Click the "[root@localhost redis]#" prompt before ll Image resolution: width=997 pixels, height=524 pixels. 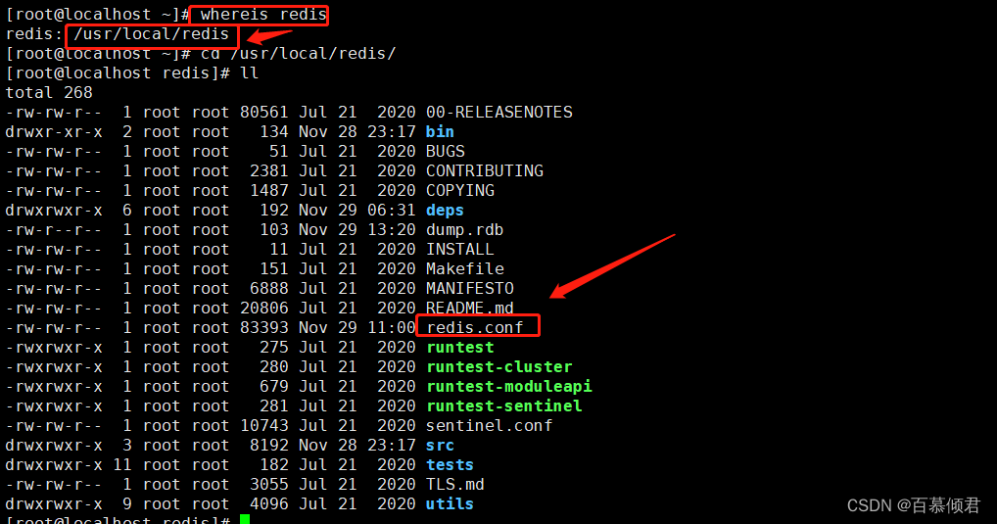[118, 73]
